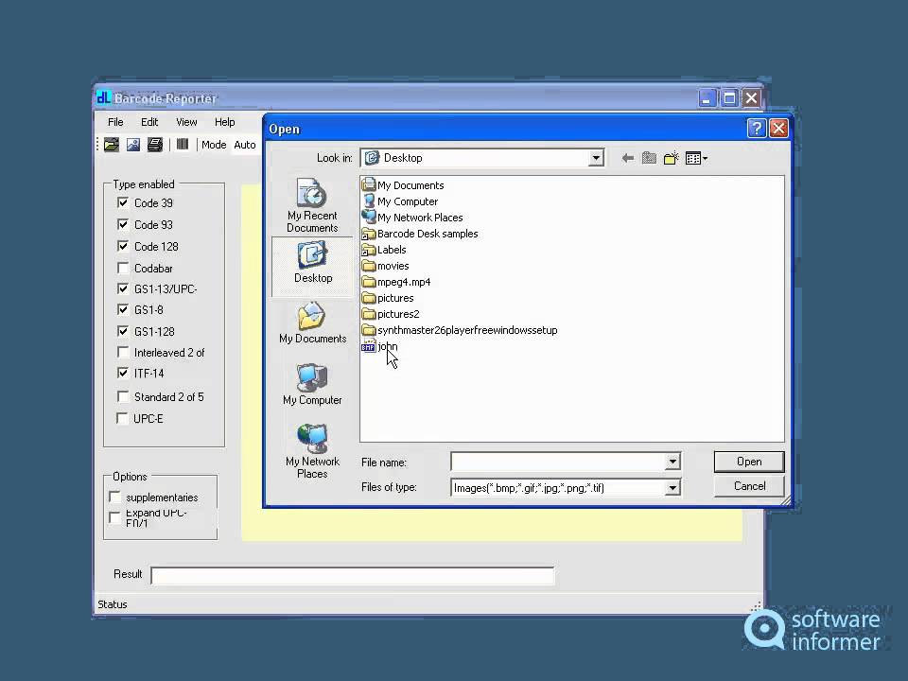Select My Recent Documents in places bar
This screenshot has height=681, width=908.
pos(312,205)
